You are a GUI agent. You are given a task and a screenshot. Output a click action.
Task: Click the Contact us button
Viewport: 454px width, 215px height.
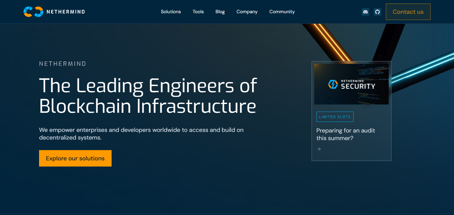click(x=408, y=12)
